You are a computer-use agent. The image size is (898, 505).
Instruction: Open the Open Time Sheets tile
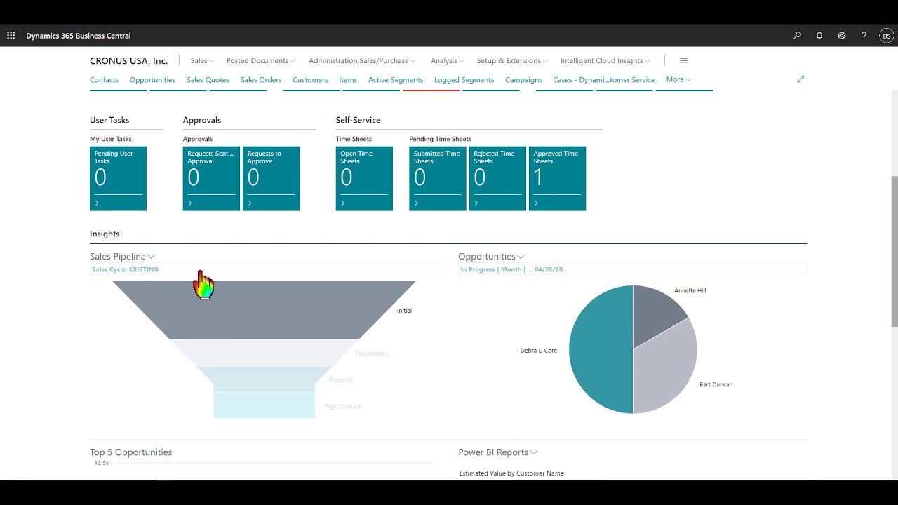364,178
